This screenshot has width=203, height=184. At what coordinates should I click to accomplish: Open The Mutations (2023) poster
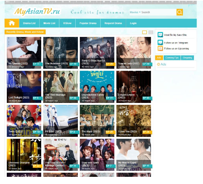(x=60, y=53)
